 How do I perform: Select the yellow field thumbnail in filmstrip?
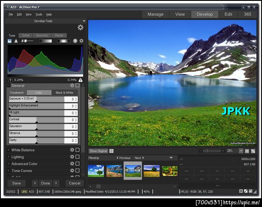[152, 171]
